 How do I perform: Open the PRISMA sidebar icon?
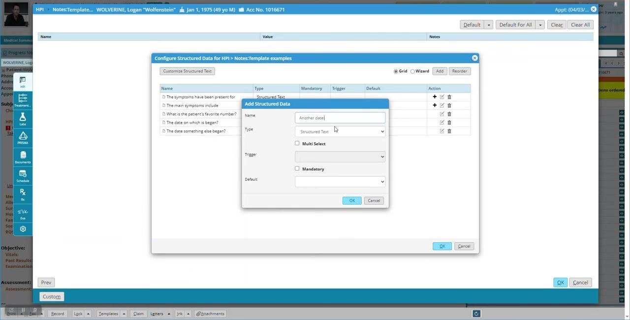[x=23, y=138]
